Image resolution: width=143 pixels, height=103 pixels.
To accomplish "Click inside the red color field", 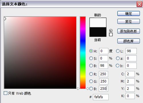I will pyautogui.click(x=40, y=53).
